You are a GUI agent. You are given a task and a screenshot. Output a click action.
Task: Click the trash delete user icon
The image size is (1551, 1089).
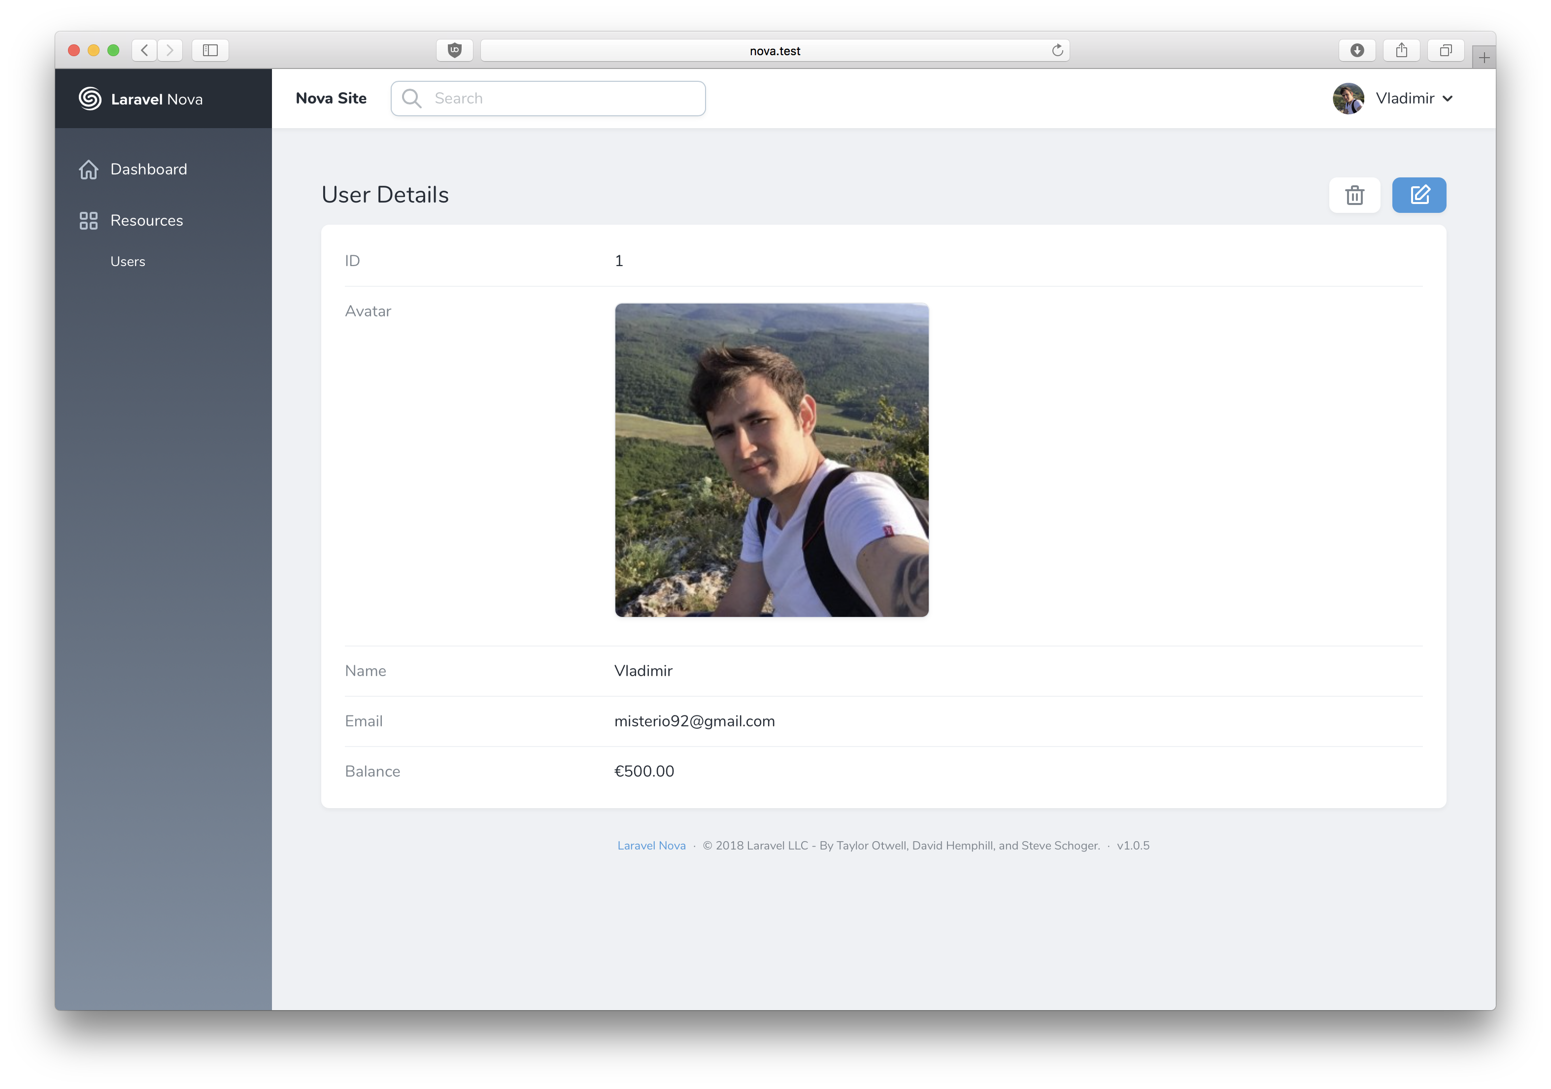point(1354,195)
